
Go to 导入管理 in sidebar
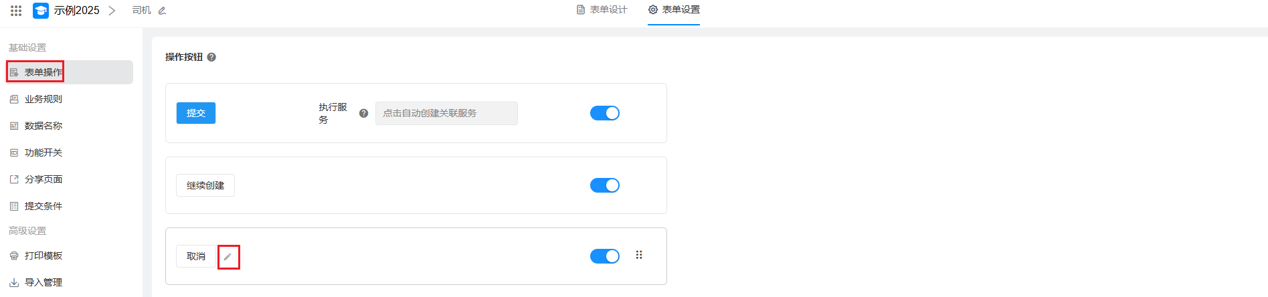[43, 282]
